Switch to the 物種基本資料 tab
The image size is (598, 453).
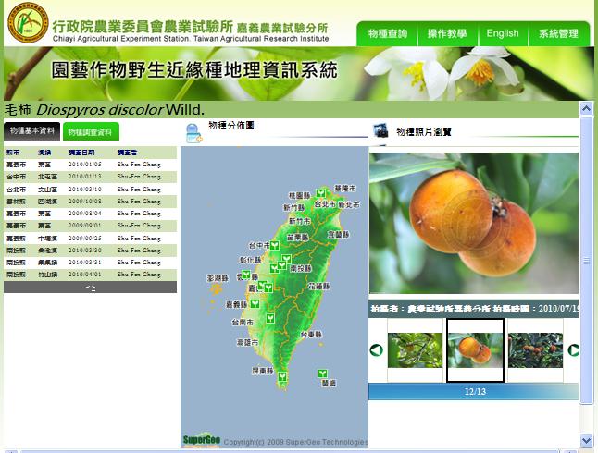(x=32, y=131)
